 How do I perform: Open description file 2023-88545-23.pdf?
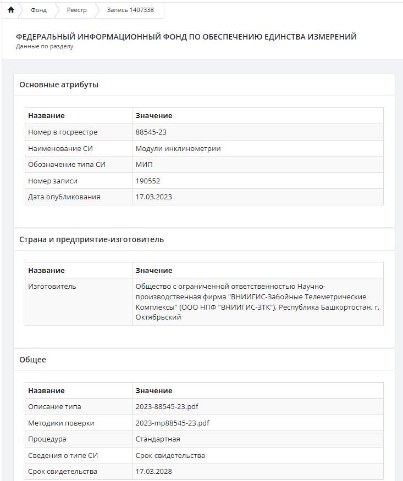tap(167, 406)
